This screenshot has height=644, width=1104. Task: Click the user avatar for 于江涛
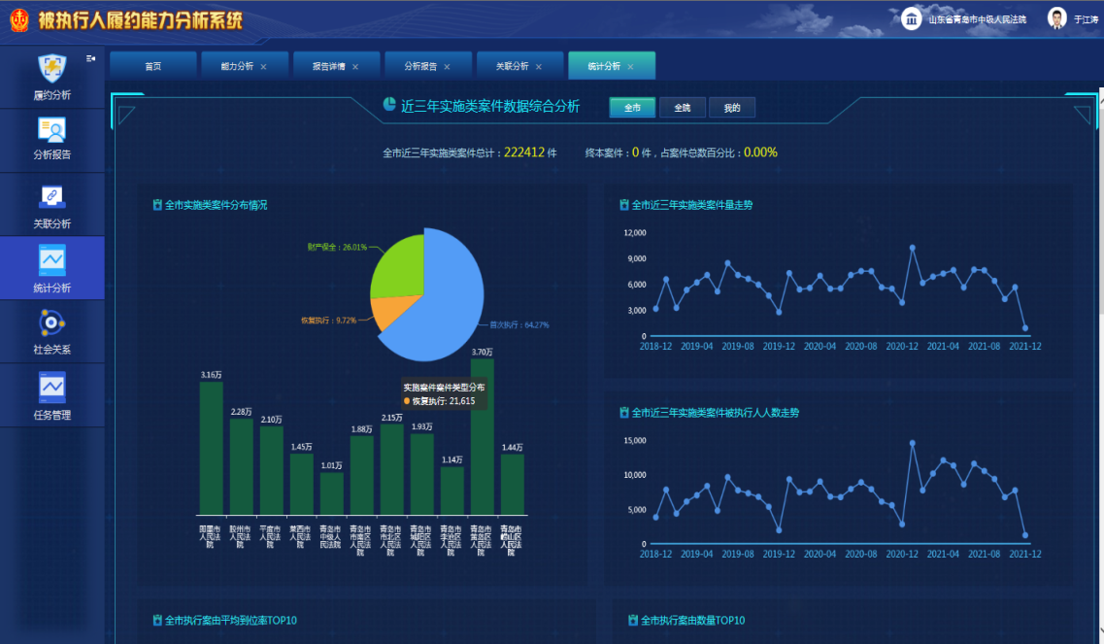pyautogui.click(x=1056, y=18)
